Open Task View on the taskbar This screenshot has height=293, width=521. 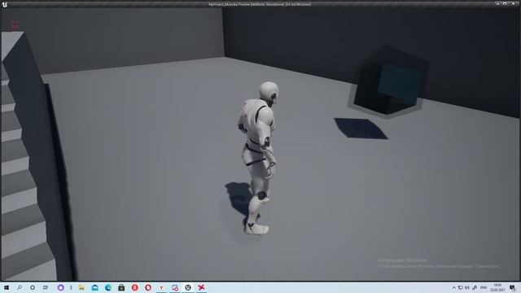[x=46, y=287]
